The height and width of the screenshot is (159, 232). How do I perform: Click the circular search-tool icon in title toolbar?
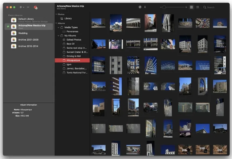[x=140, y=7]
